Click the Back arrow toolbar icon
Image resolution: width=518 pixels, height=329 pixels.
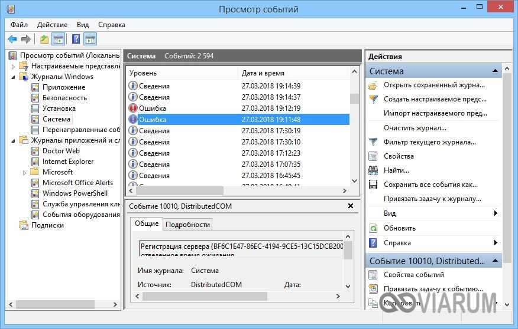12,39
